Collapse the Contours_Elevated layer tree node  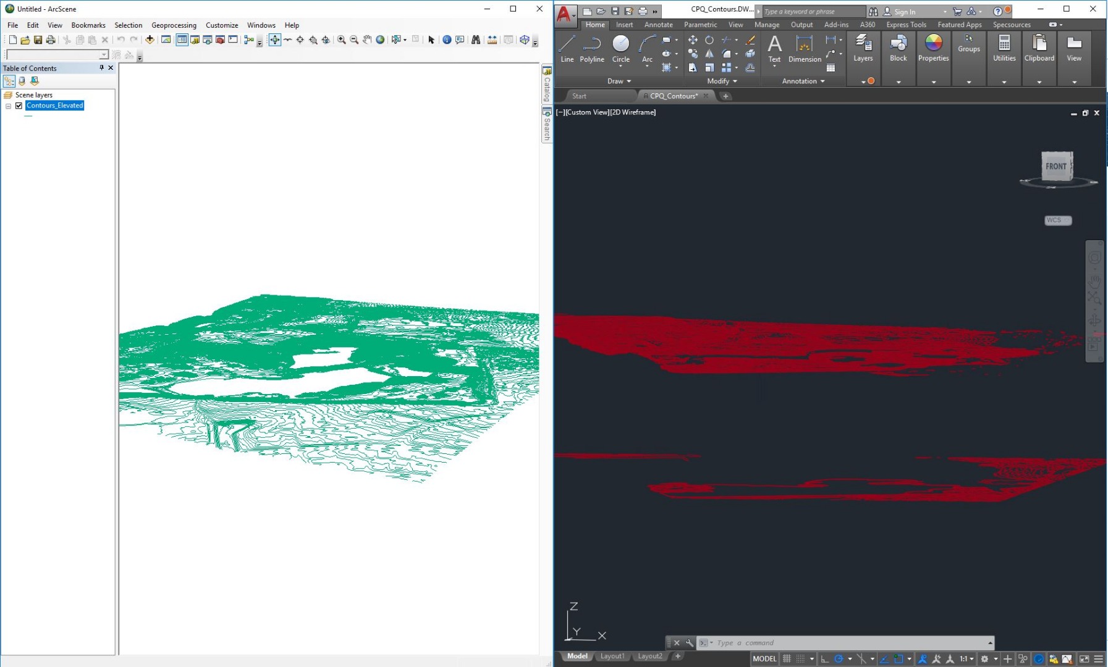point(8,106)
